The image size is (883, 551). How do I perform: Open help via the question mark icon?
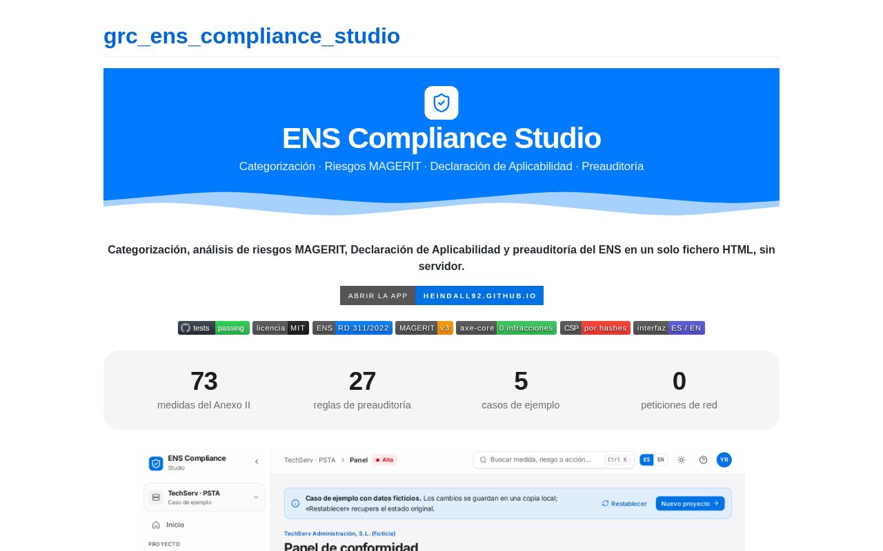pyautogui.click(x=703, y=459)
